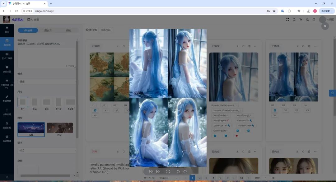Focus the jump-to-page input field
Image resolution: width=336 pixels, height=182 pixels.
point(266,178)
